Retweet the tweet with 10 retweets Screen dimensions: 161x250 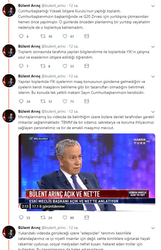pyautogui.click(x=43, y=36)
